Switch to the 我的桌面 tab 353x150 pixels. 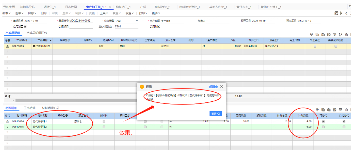click(x=9, y=7)
